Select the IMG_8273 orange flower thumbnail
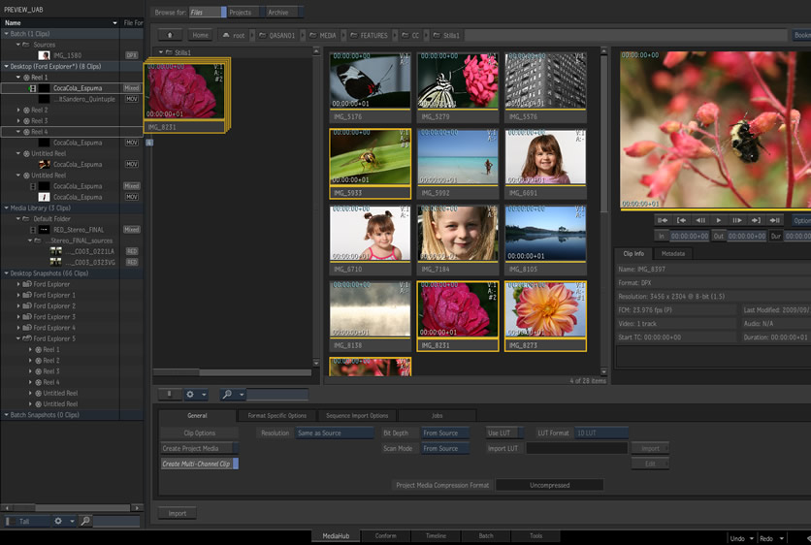 click(x=545, y=315)
